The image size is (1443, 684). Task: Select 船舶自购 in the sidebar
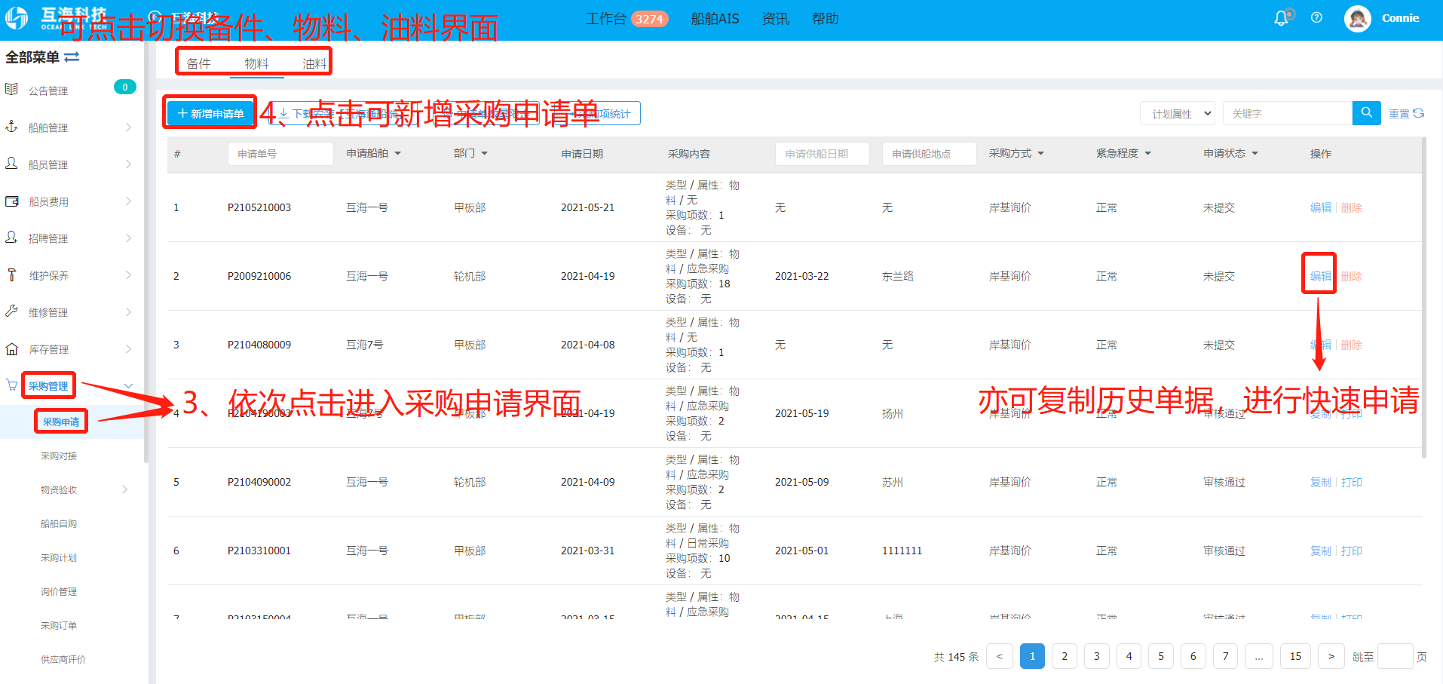tap(59, 523)
